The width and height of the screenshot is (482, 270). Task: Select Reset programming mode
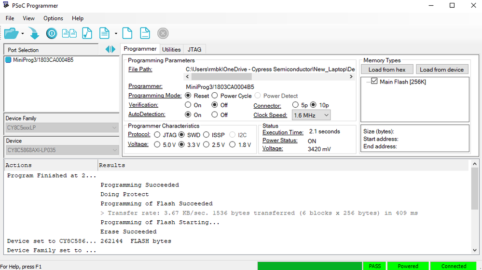(x=188, y=96)
